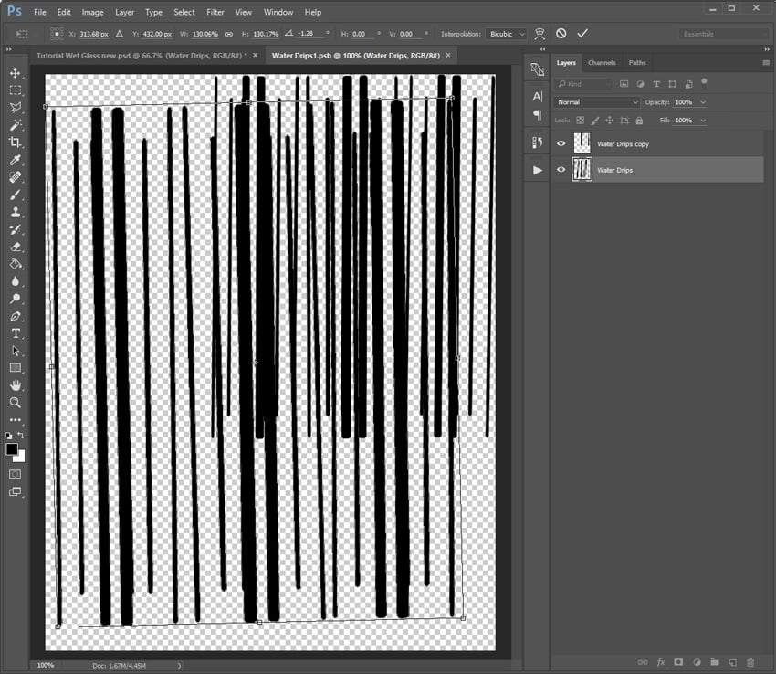The width and height of the screenshot is (776, 674).
Task: Click the background white color swatch
Action: (20, 457)
